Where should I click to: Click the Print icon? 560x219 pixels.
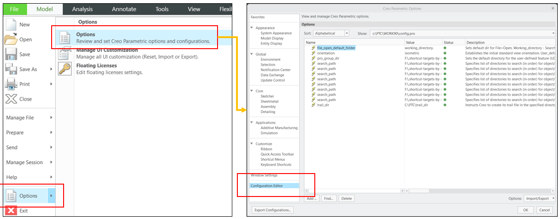[11, 84]
